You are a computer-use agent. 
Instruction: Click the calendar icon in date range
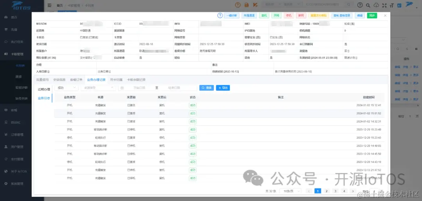point(122,88)
